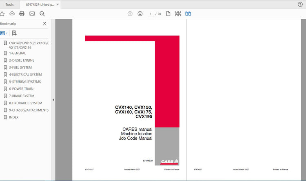Screen dimensions: 306x181
Task: Open the 8-HYDRAULIC SYSTEM bookmark
Action: [x=26, y=103]
